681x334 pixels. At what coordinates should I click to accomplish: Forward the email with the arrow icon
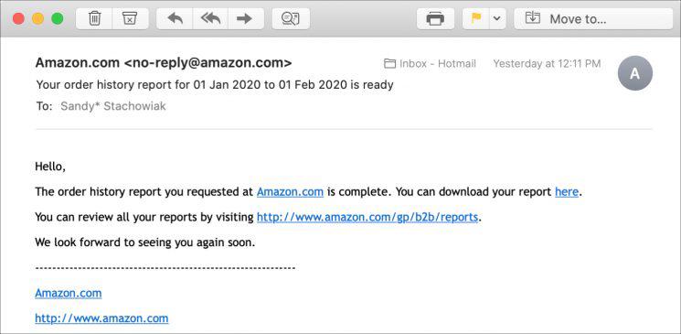pos(245,18)
